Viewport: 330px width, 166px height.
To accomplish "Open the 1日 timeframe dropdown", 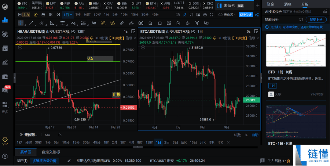I will pyautogui.click(x=68, y=15).
